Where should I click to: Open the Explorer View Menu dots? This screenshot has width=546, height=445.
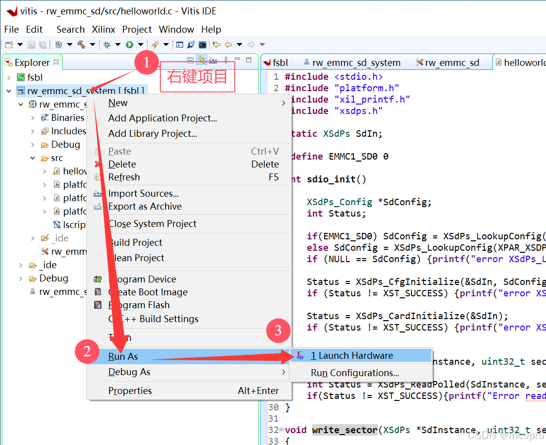226,60
